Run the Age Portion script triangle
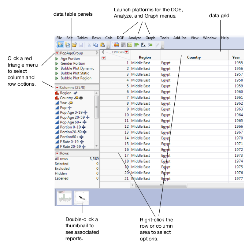 [x=57, y=59]
